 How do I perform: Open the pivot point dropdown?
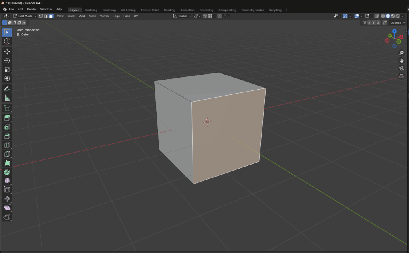point(197,16)
